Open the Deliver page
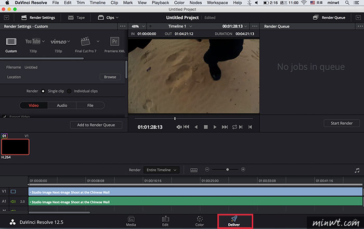The width and height of the screenshot is (364, 229). [234, 221]
